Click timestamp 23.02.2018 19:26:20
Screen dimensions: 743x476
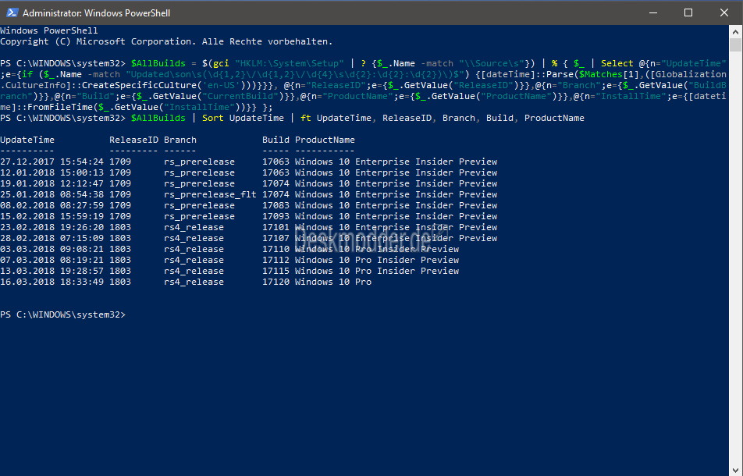(52, 227)
